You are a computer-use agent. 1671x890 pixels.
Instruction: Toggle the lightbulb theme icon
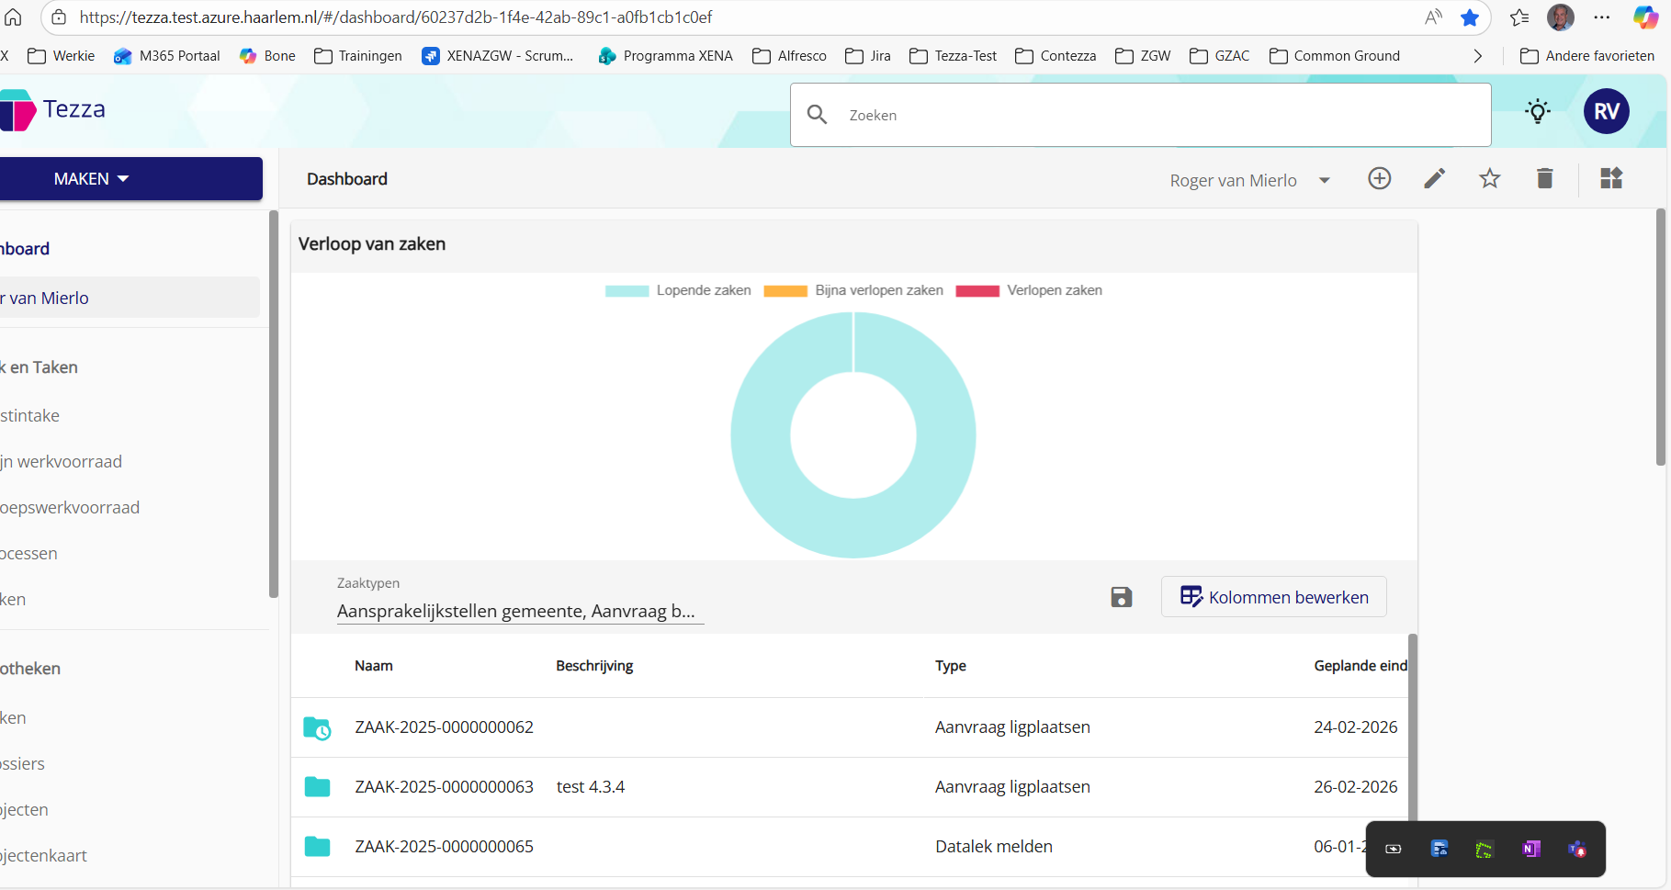[x=1537, y=112]
